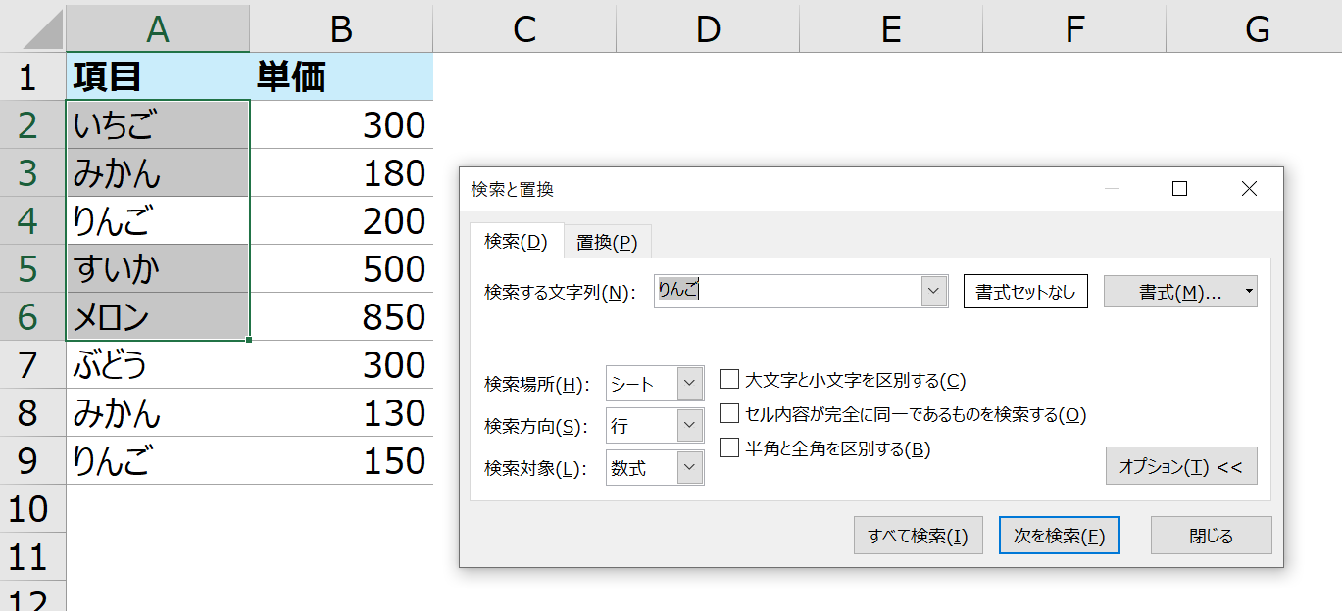Click the ぶどう cell

158,364
